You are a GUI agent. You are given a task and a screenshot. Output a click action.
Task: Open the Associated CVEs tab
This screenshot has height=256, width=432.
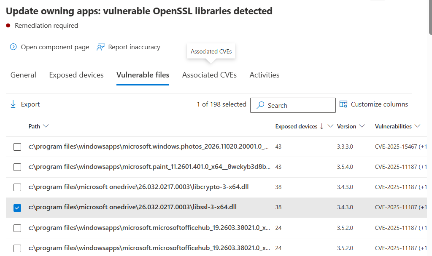click(x=209, y=75)
